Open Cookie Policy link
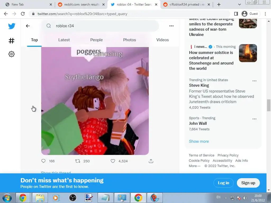This screenshot has width=271, height=203. 199,160
